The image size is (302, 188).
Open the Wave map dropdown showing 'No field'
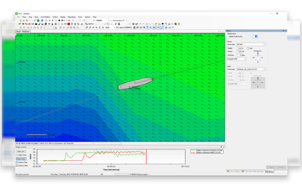pos(251,44)
